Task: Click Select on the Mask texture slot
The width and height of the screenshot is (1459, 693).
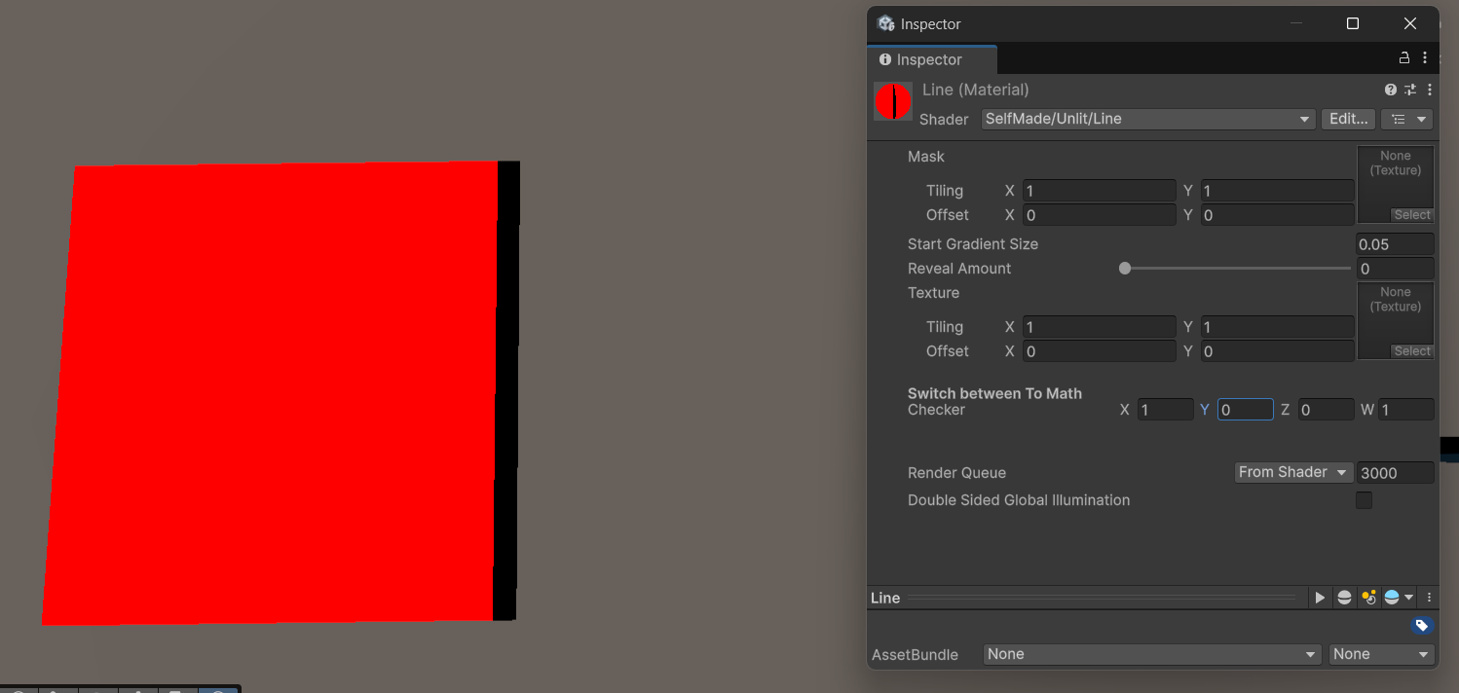Action: [1411, 215]
